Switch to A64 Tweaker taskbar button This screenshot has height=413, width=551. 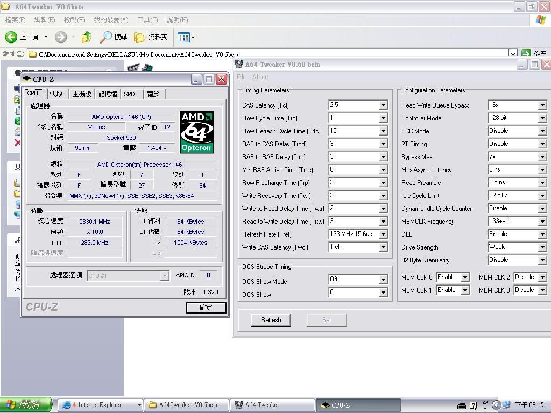(272, 405)
